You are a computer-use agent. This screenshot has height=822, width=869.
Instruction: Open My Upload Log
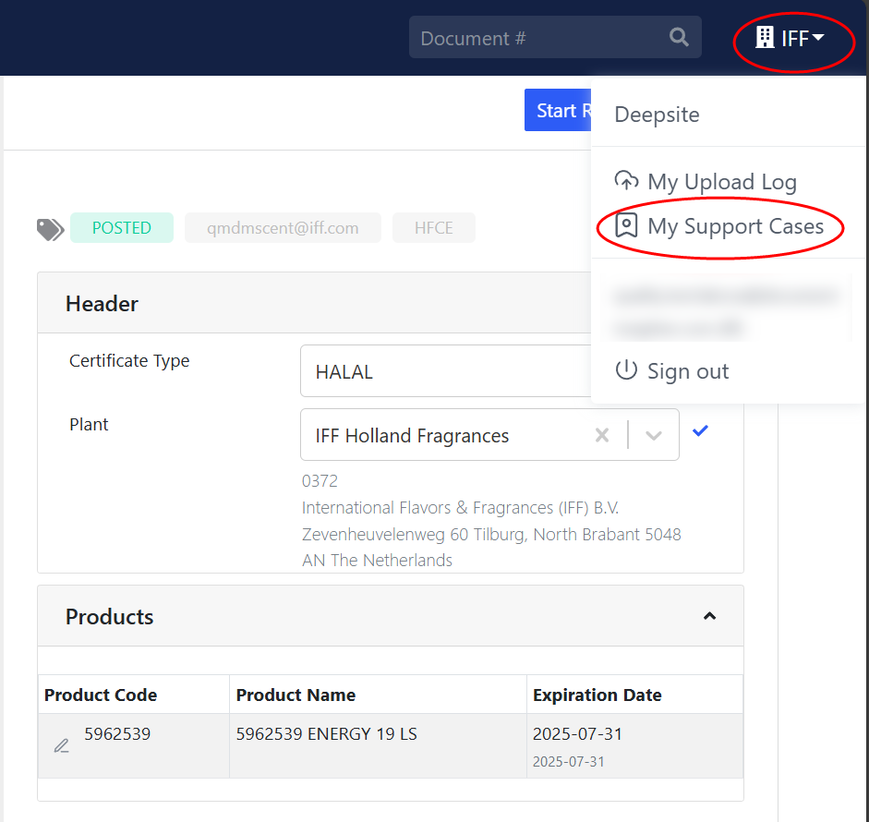720,182
